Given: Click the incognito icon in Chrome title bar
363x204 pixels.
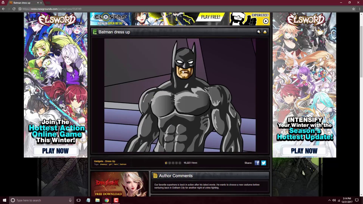Looking at the screenshot, I should 3,3.
